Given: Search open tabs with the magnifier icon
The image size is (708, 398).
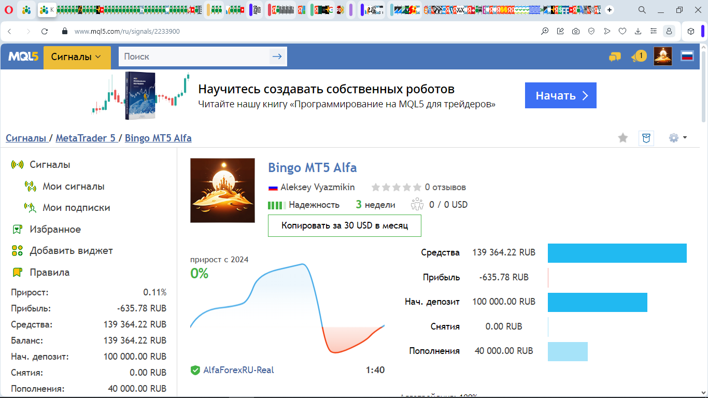Looking at the screenshot, I should pos(642,10).
